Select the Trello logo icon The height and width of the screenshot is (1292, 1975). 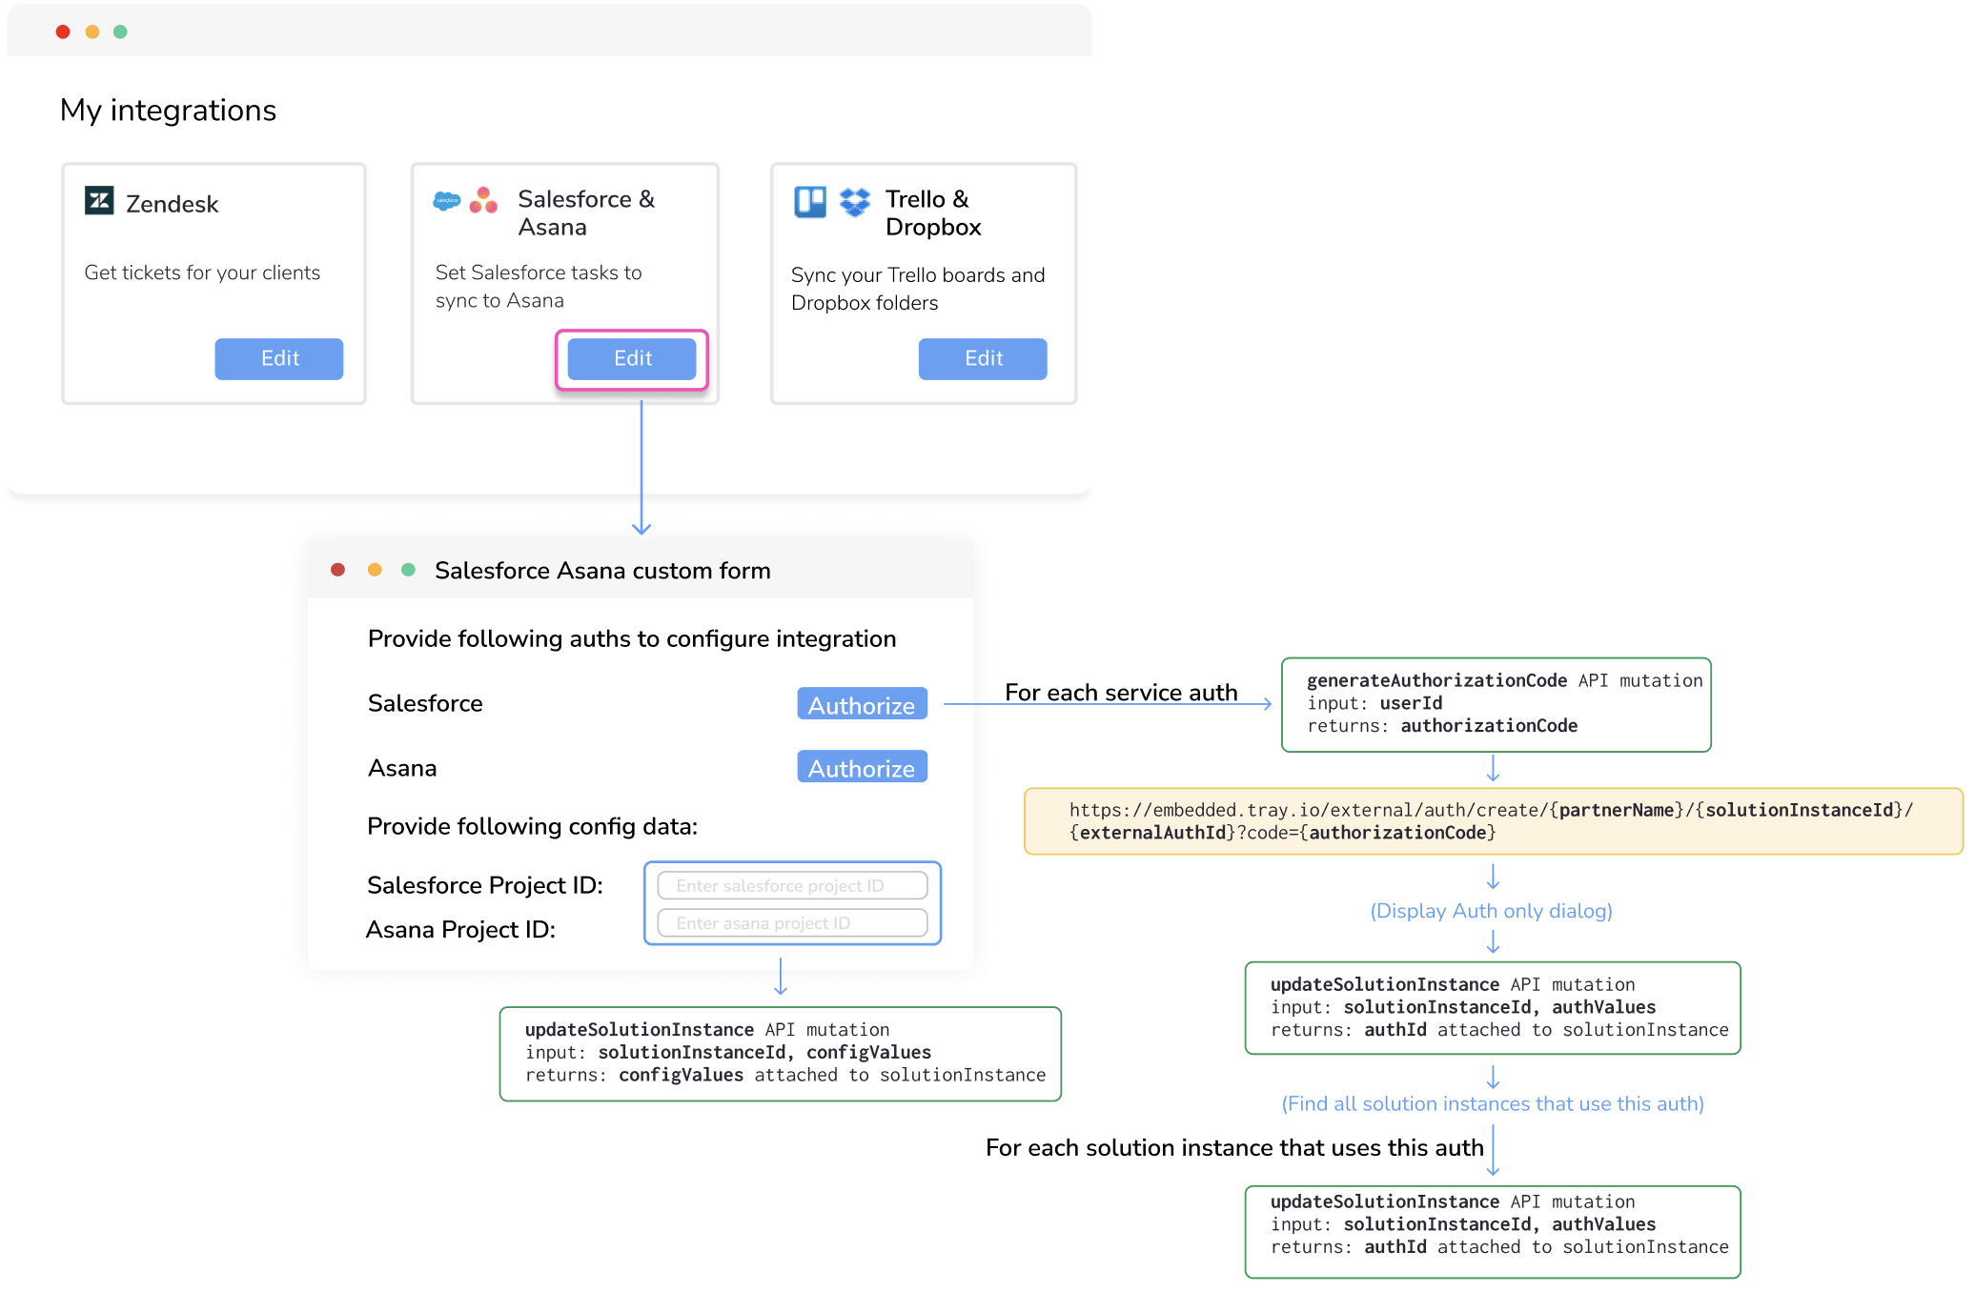(809, 201)
